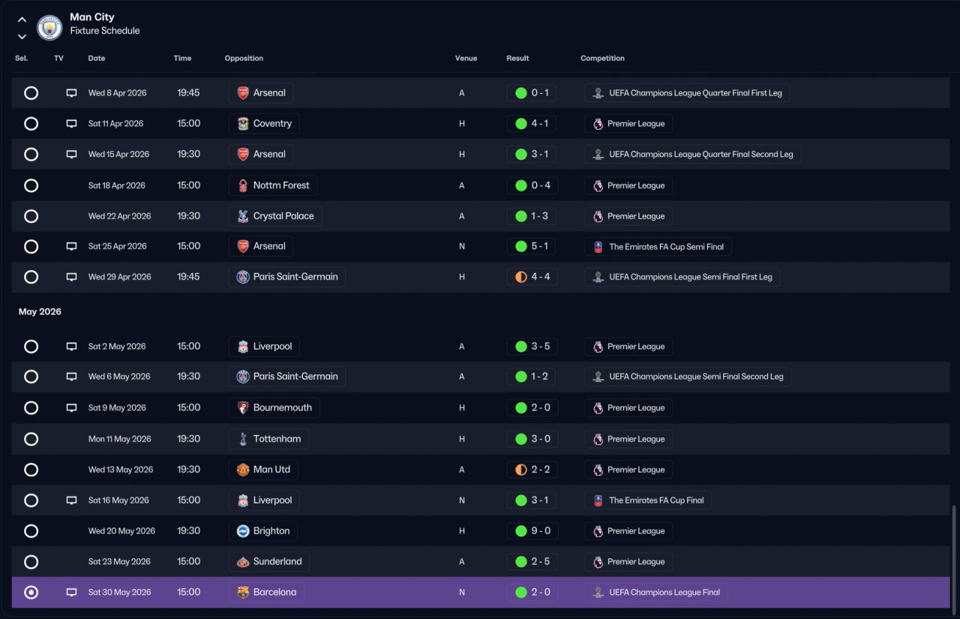This screenshot has width=960, height=619.
Task: Click Tottenham crest icon
Action: coord(243,439)
